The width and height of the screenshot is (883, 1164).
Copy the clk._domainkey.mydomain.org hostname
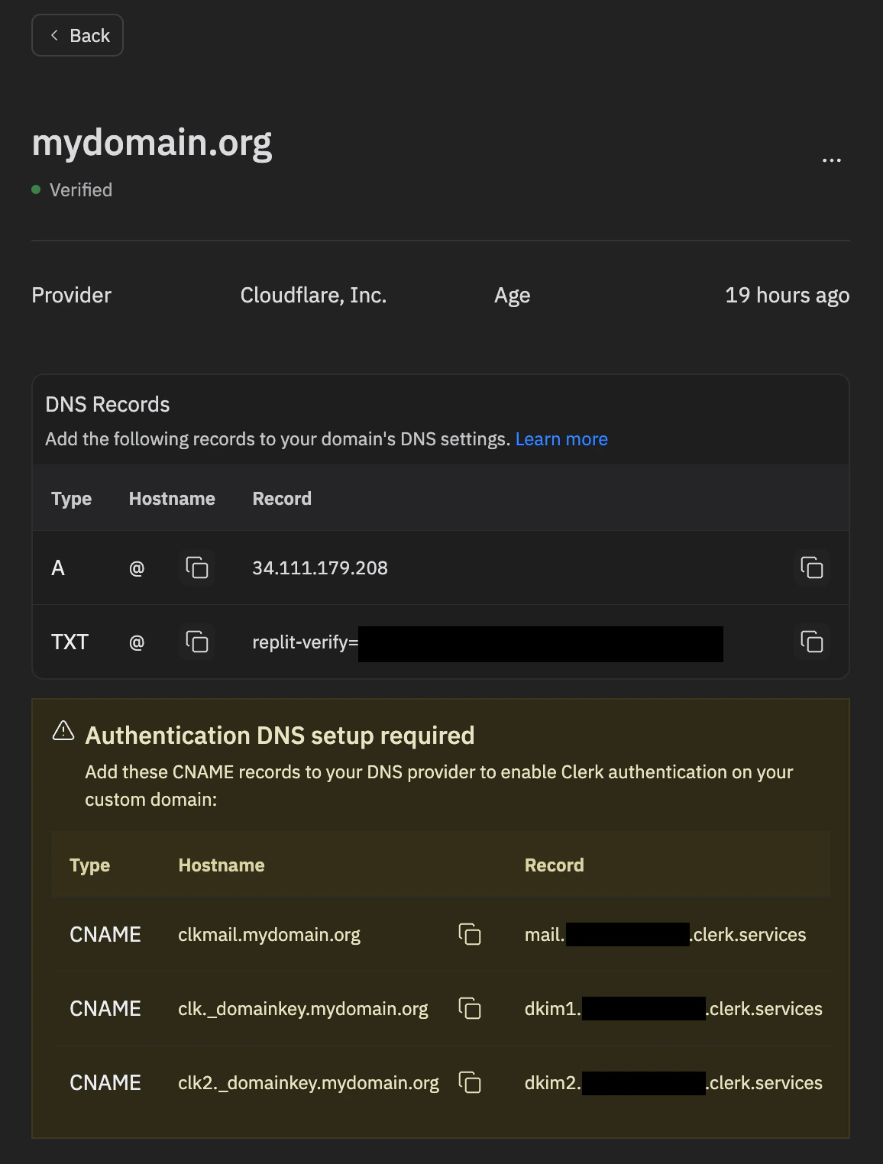coord(470,1008)
